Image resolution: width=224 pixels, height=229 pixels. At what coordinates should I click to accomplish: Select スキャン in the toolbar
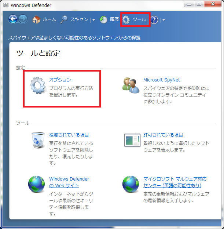point(79,19)
